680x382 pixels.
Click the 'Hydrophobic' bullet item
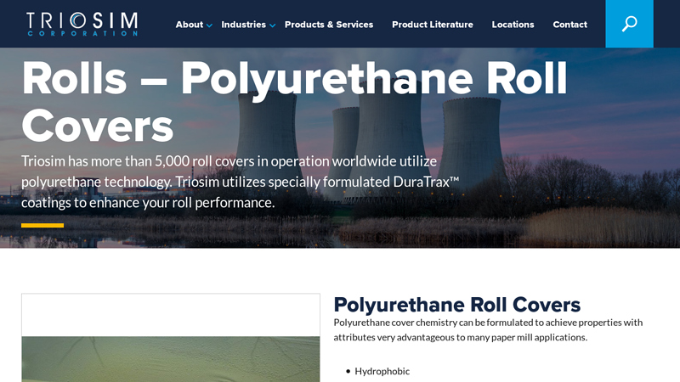click(382, 371)
